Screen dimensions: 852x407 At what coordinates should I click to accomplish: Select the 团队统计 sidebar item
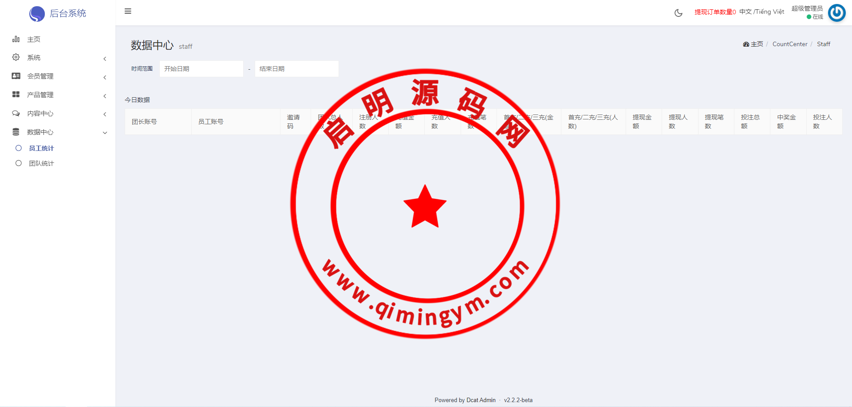pos(41,163)
